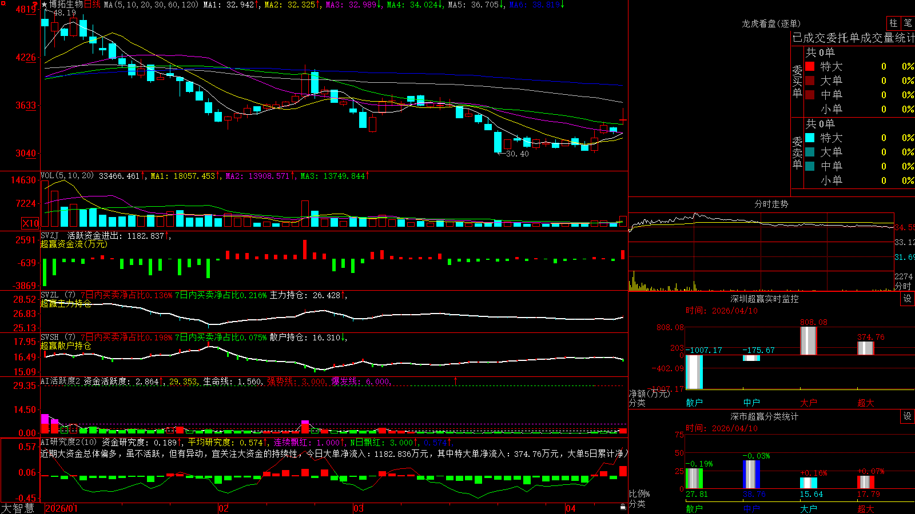Click the stock name 博拓生物
The width and height of the screenshot is (915, 514).
66,5
